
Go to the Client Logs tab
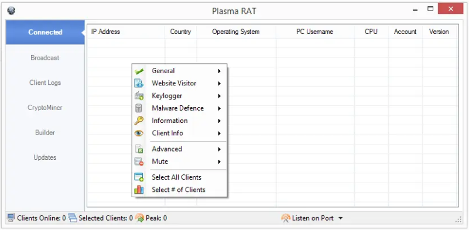click(45, 83)
